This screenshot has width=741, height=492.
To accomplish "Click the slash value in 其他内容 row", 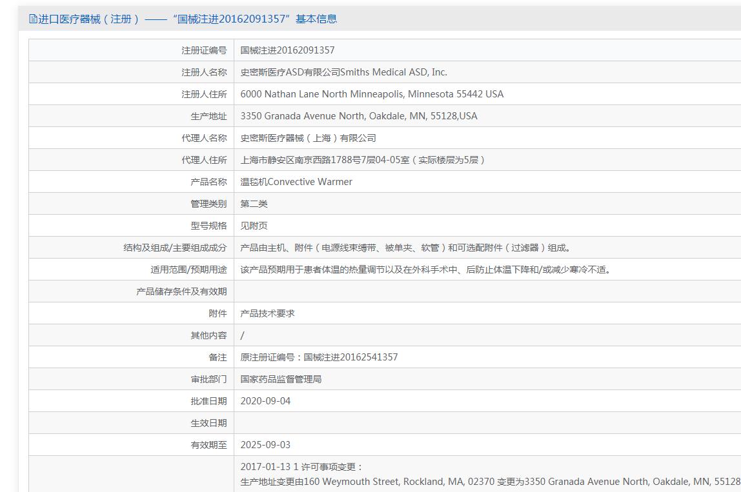I will (x=243, y=336).
